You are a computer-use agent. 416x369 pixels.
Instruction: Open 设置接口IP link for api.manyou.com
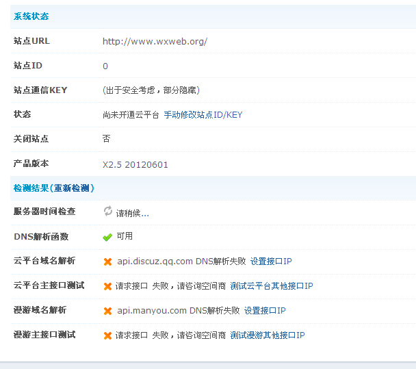tap(265, 311)
